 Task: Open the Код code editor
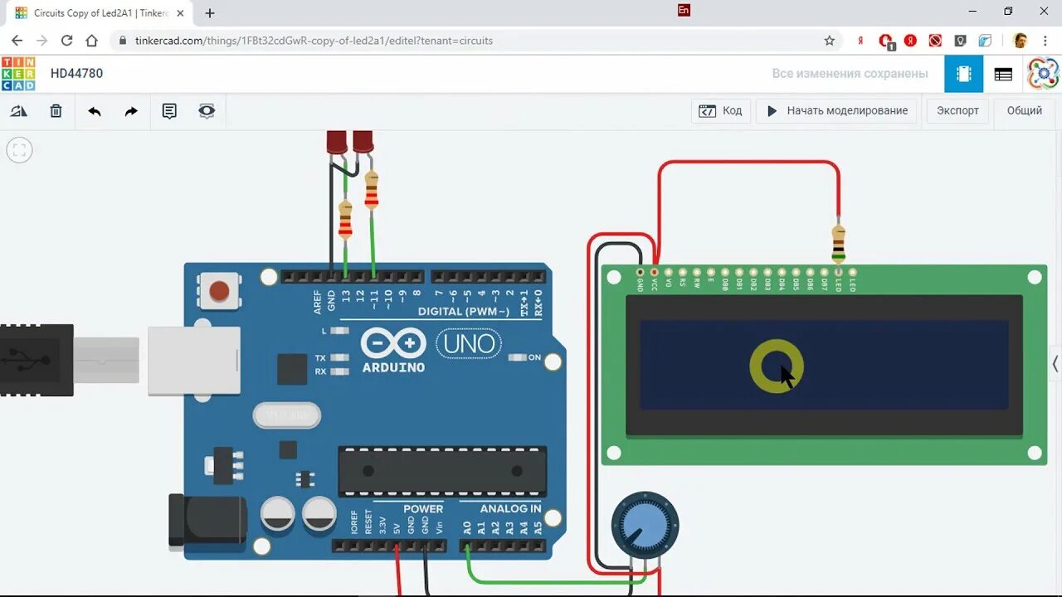[x=721, y=111]
